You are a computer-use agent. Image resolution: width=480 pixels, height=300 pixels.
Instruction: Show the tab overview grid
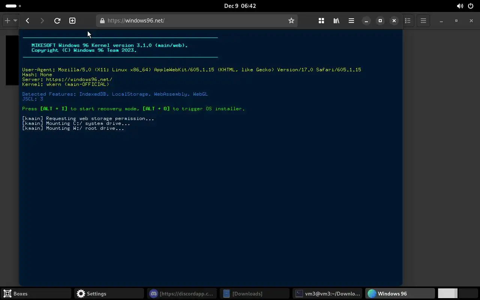pyautogui.click(x=321, y=21)
